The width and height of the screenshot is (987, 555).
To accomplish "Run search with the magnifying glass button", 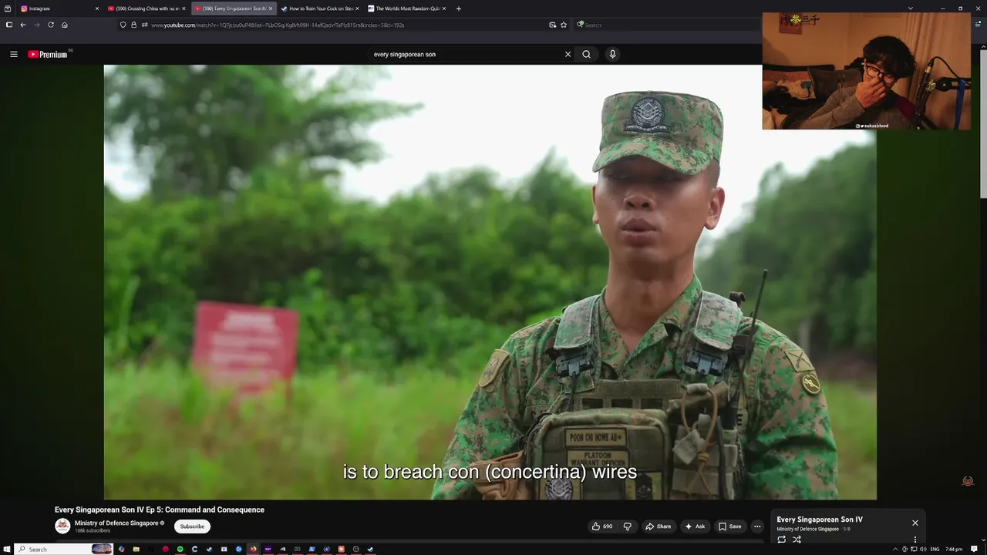I will click(586, 54).
